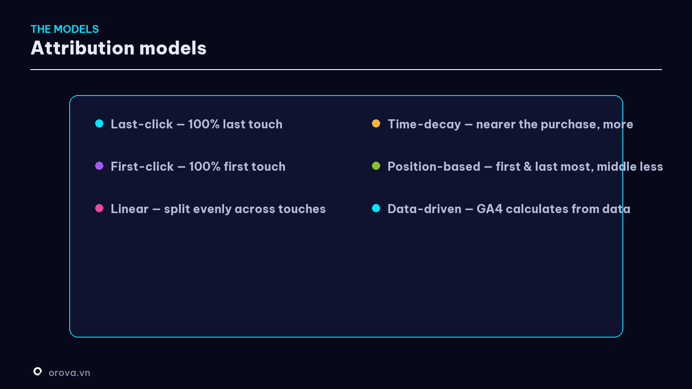This screenshot has height=389, width=692.
Task: Click 'Data-driven — GA4 calculates from data' text
Action: point(509,209)
